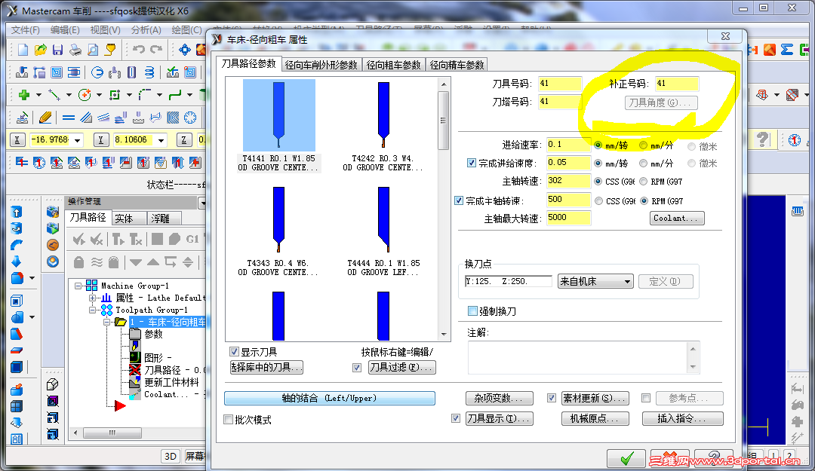The height and width of the screenshot is (471, 815).
Task: Click the 机械原点 button
Action: point(595,418)
